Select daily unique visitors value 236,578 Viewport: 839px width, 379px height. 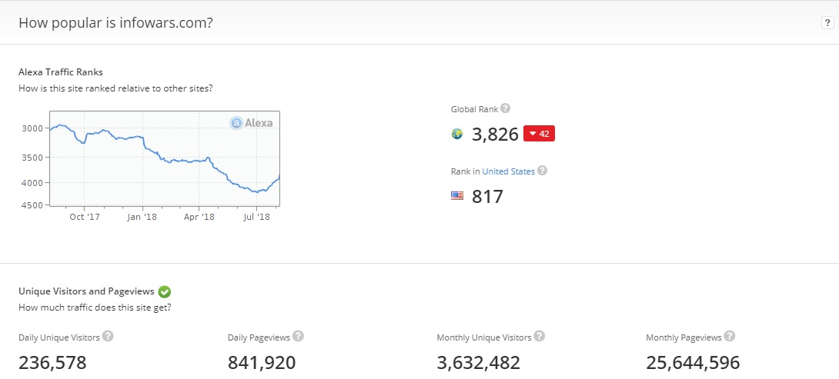(52, 362)
